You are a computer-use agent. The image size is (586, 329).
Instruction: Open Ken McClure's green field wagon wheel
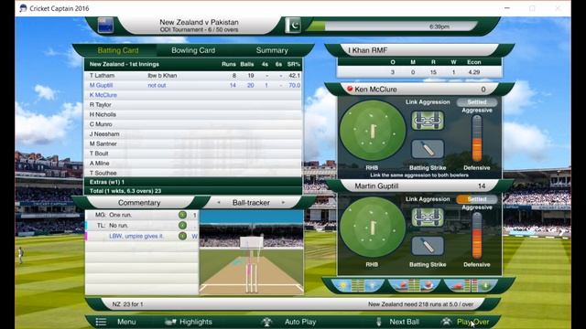point(373,131)
